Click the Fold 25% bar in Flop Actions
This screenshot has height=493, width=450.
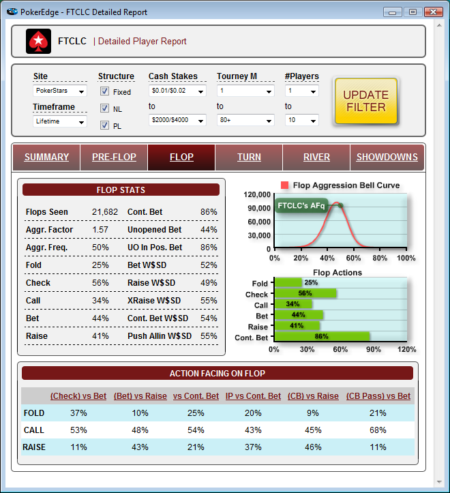pyautogui.click(x=288, y=282)
